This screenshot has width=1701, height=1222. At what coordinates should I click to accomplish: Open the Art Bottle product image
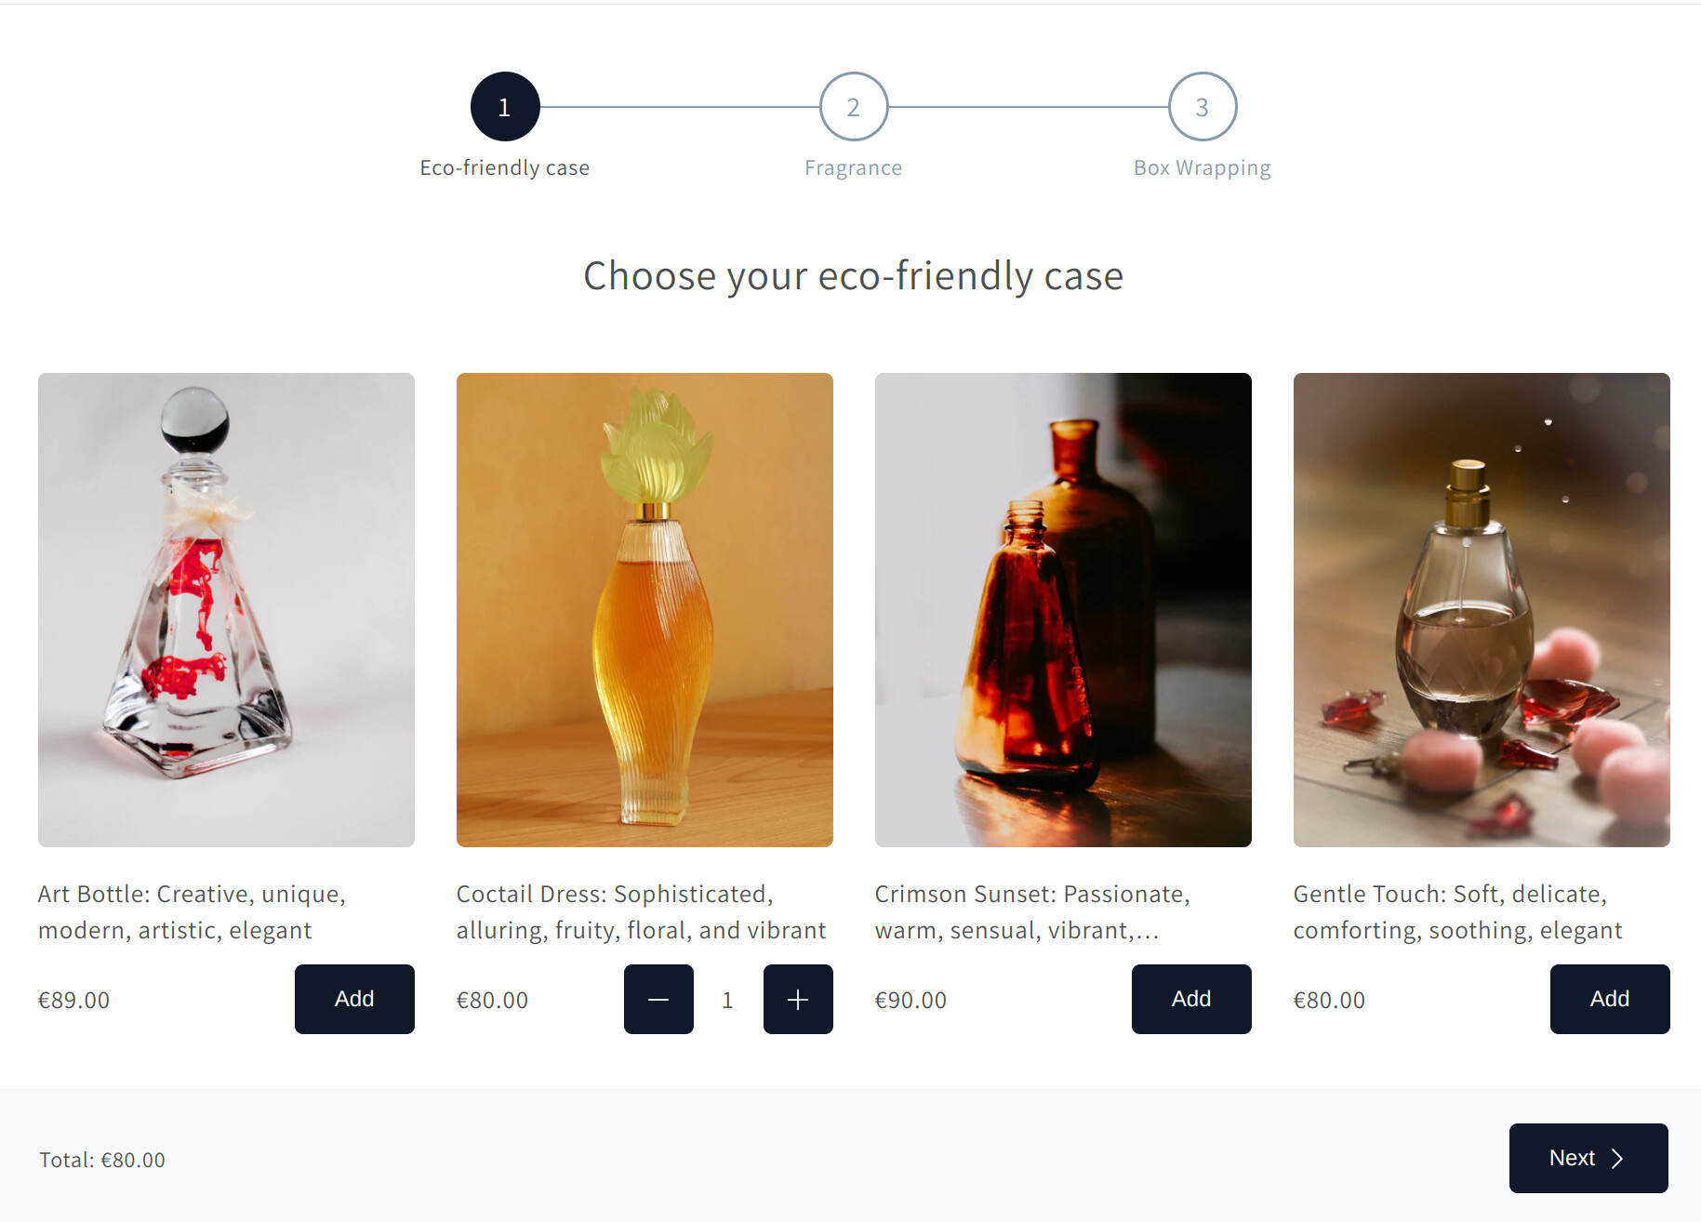click(226, 609)
